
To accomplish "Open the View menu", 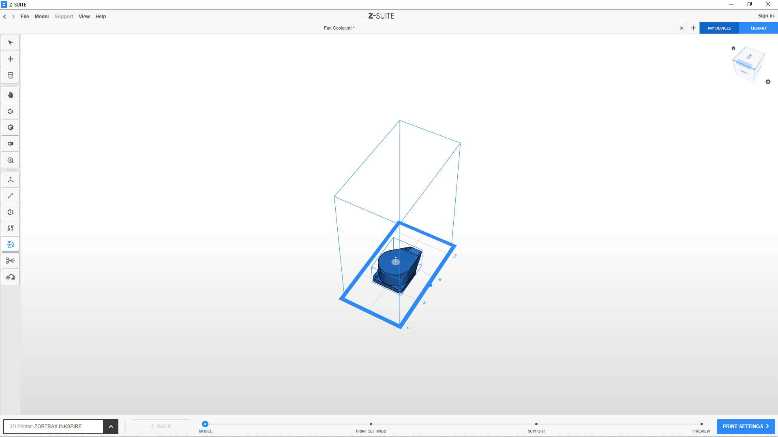I will click(84, 17).
